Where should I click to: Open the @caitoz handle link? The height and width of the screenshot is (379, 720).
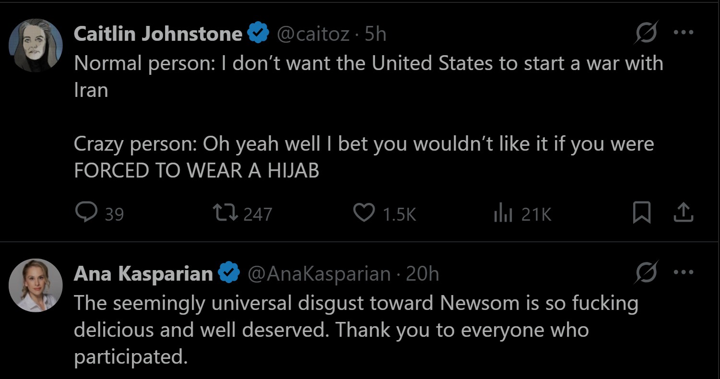coord(314,34)
